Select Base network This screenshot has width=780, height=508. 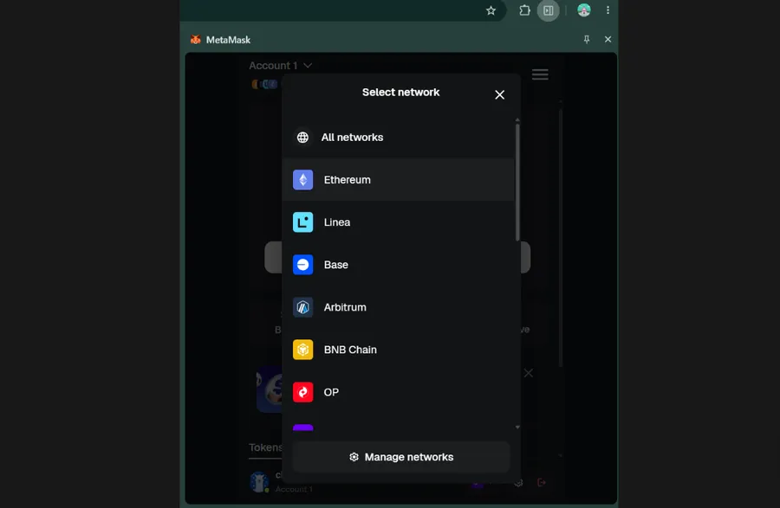[x=398, y=265]
